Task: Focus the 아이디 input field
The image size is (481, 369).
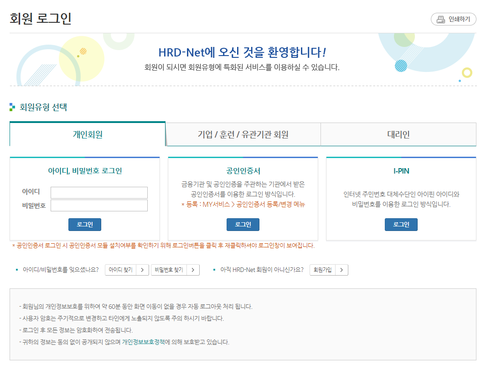Action: pos(99,192)
